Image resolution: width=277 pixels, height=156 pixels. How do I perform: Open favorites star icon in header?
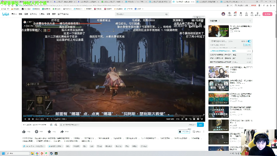click(246, 14)
